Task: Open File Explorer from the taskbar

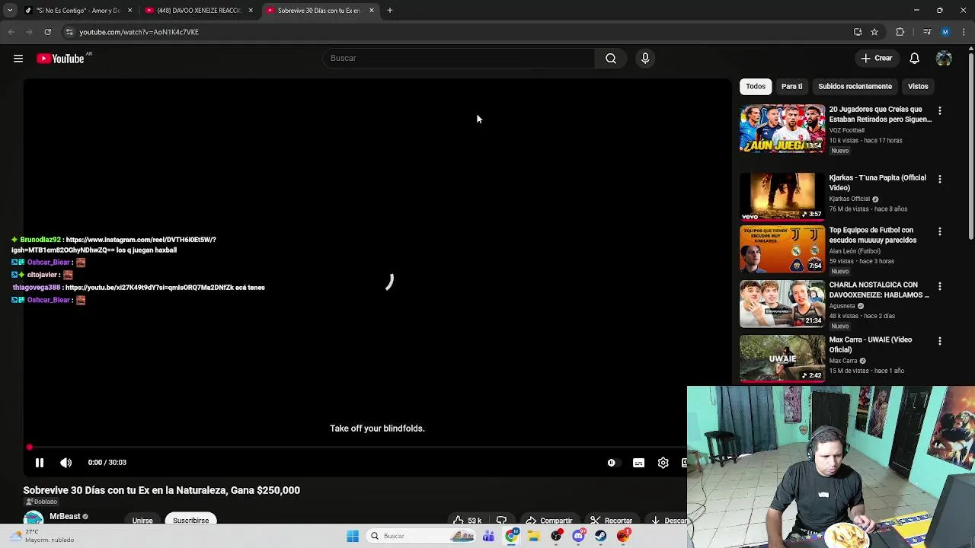Action: [533, 536]
